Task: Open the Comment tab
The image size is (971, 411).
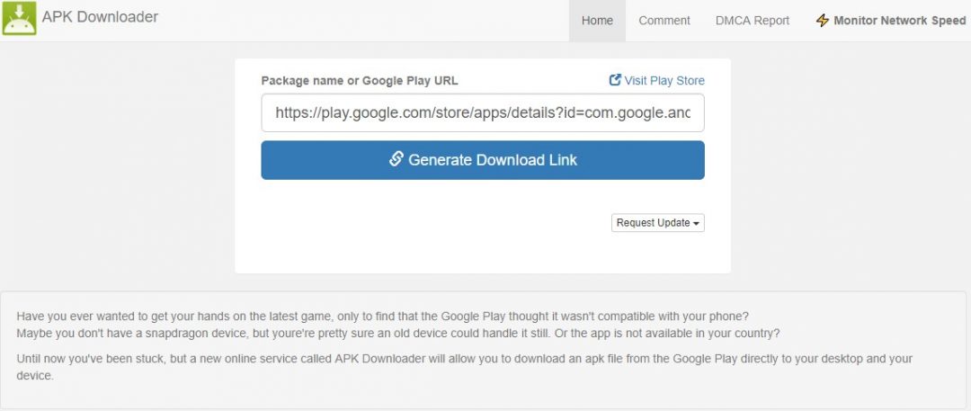Action: tap(664, 21)
